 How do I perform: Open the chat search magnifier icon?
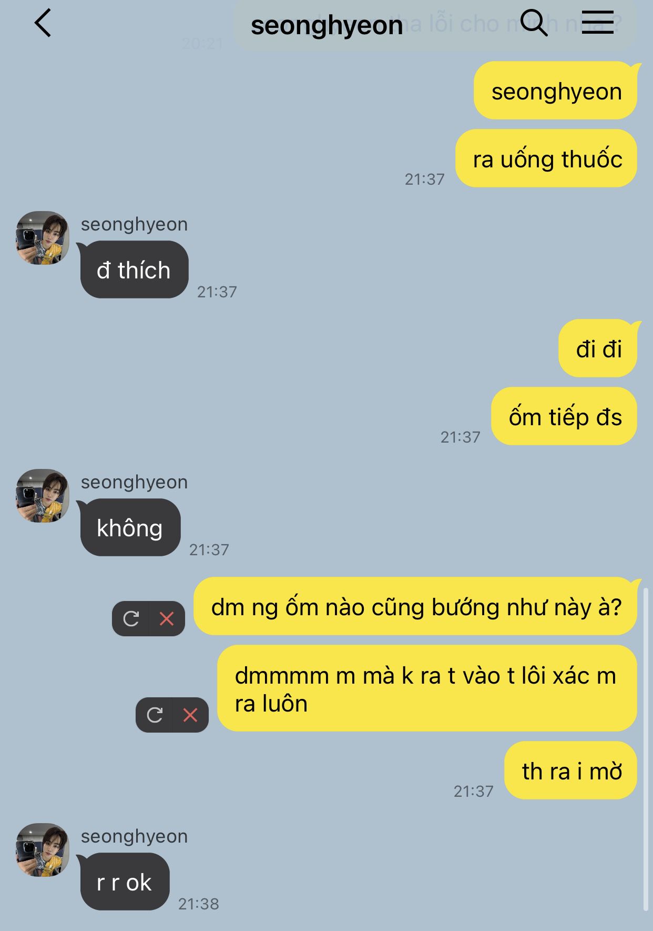(534, 23)
